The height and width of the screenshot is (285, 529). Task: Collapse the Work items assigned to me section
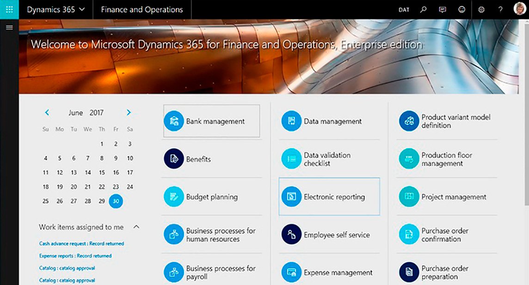(136, 227)
